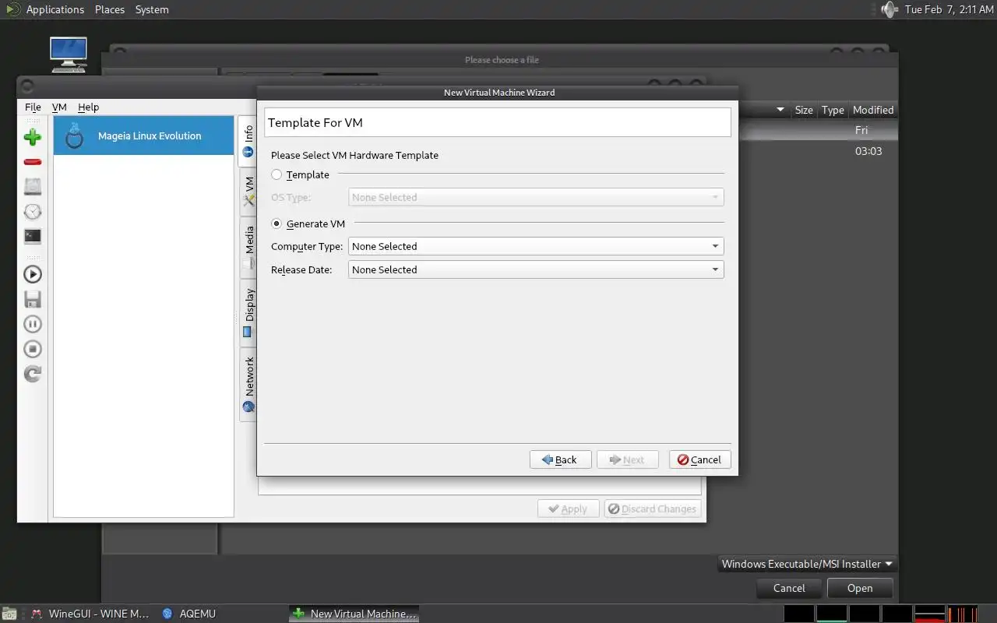The image size is (997, 623).
Task: Start the VM with the play icon
Action: [x=33, y=274]
